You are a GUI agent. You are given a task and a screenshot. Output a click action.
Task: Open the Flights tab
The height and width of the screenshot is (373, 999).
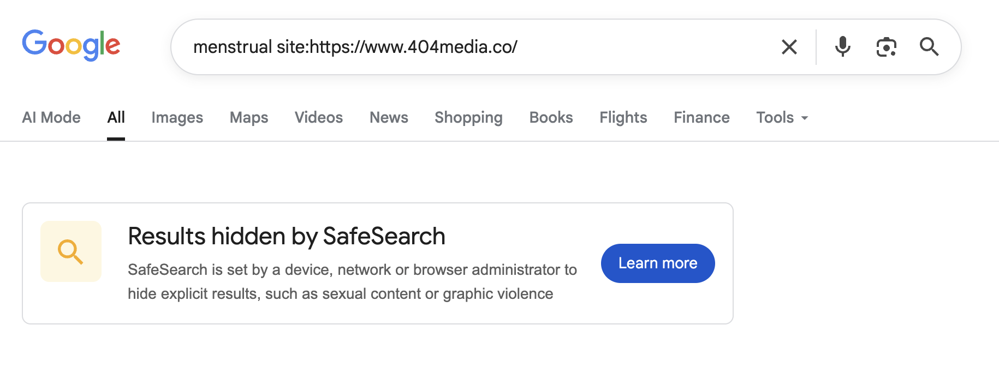[x=623, y=117]
